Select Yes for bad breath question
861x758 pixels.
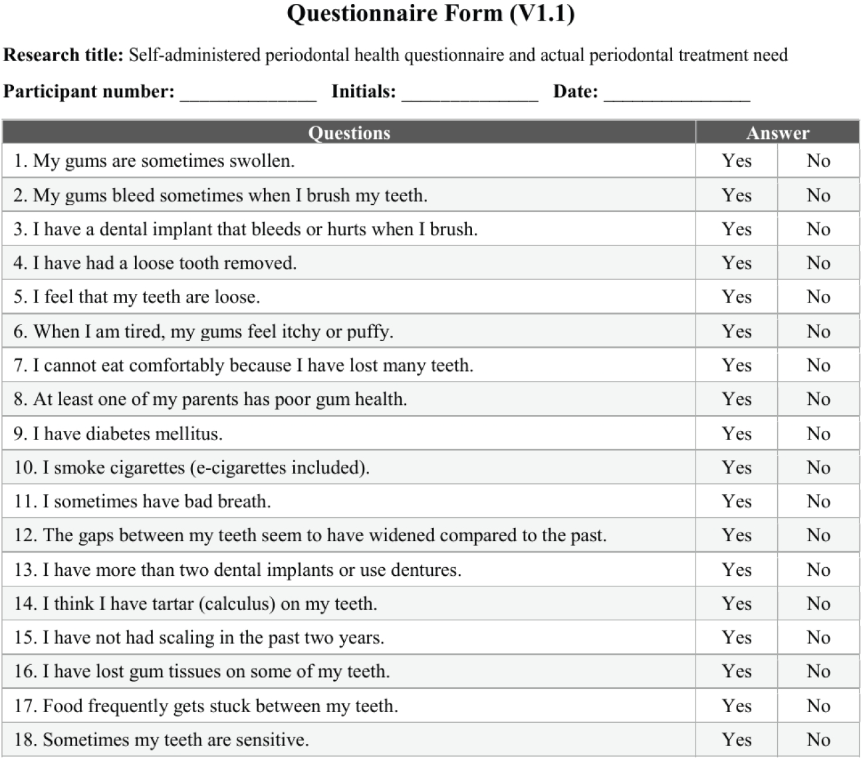[x=737, y=502]
